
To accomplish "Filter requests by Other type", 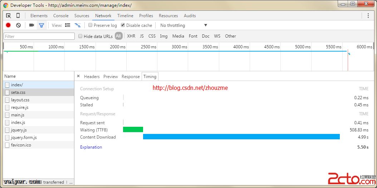I will tap(230, 36).
